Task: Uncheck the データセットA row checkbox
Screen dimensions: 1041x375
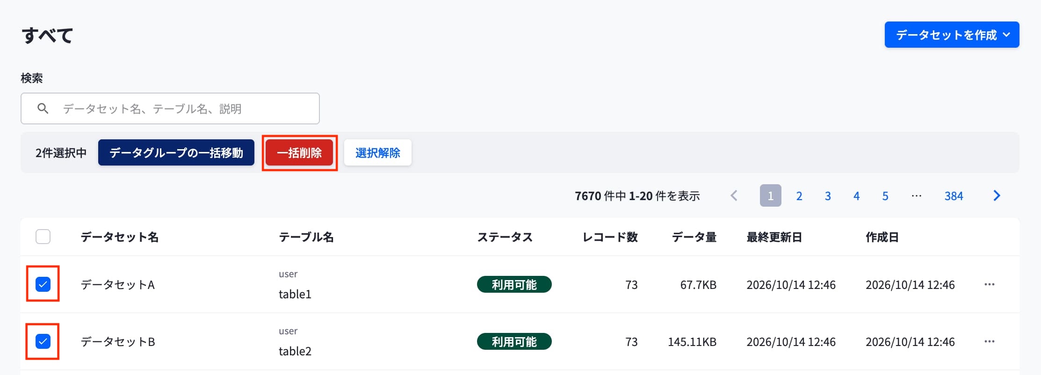Action: click(x=43, y=284)
